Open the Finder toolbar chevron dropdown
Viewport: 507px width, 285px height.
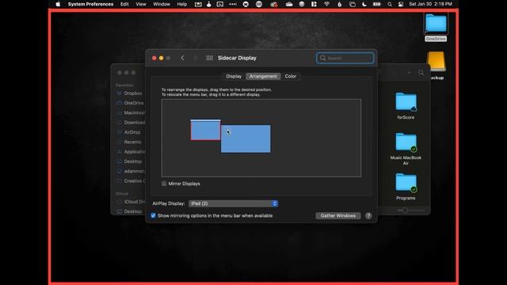409,73
